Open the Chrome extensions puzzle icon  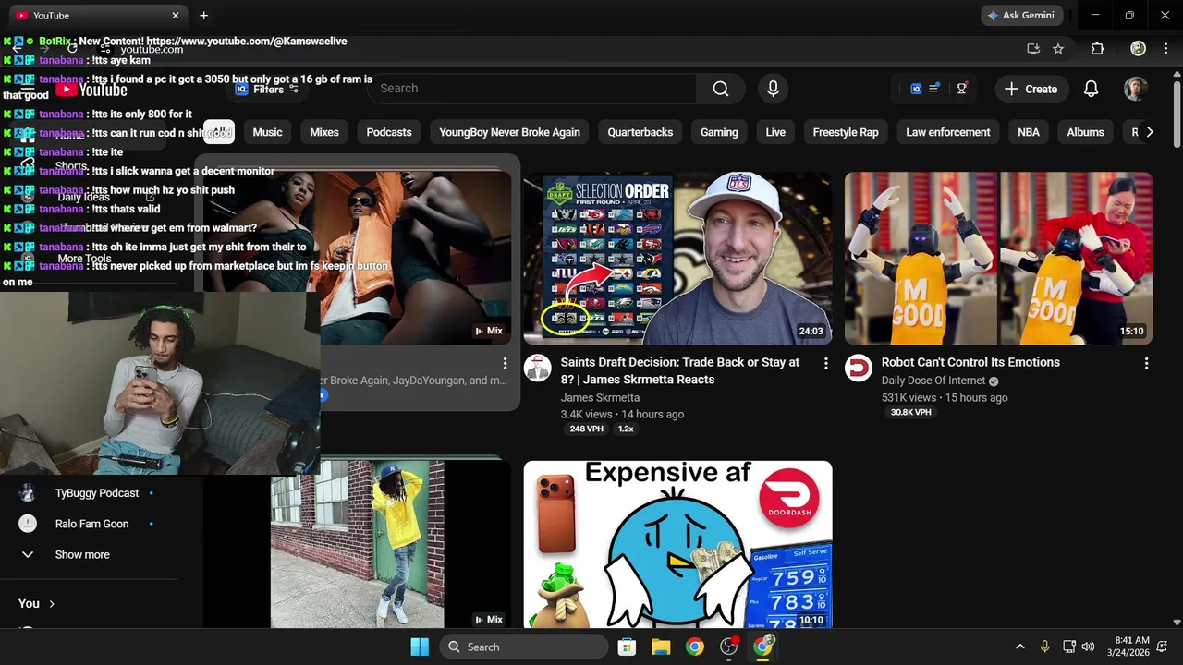(1098, 49)
